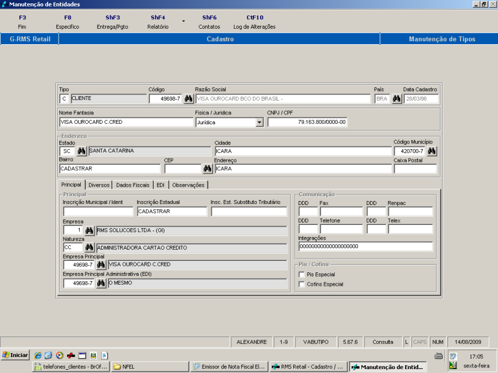Click the Bairro field with CADASTRAR
Screen dimensions: 498x373
[110, 169]
